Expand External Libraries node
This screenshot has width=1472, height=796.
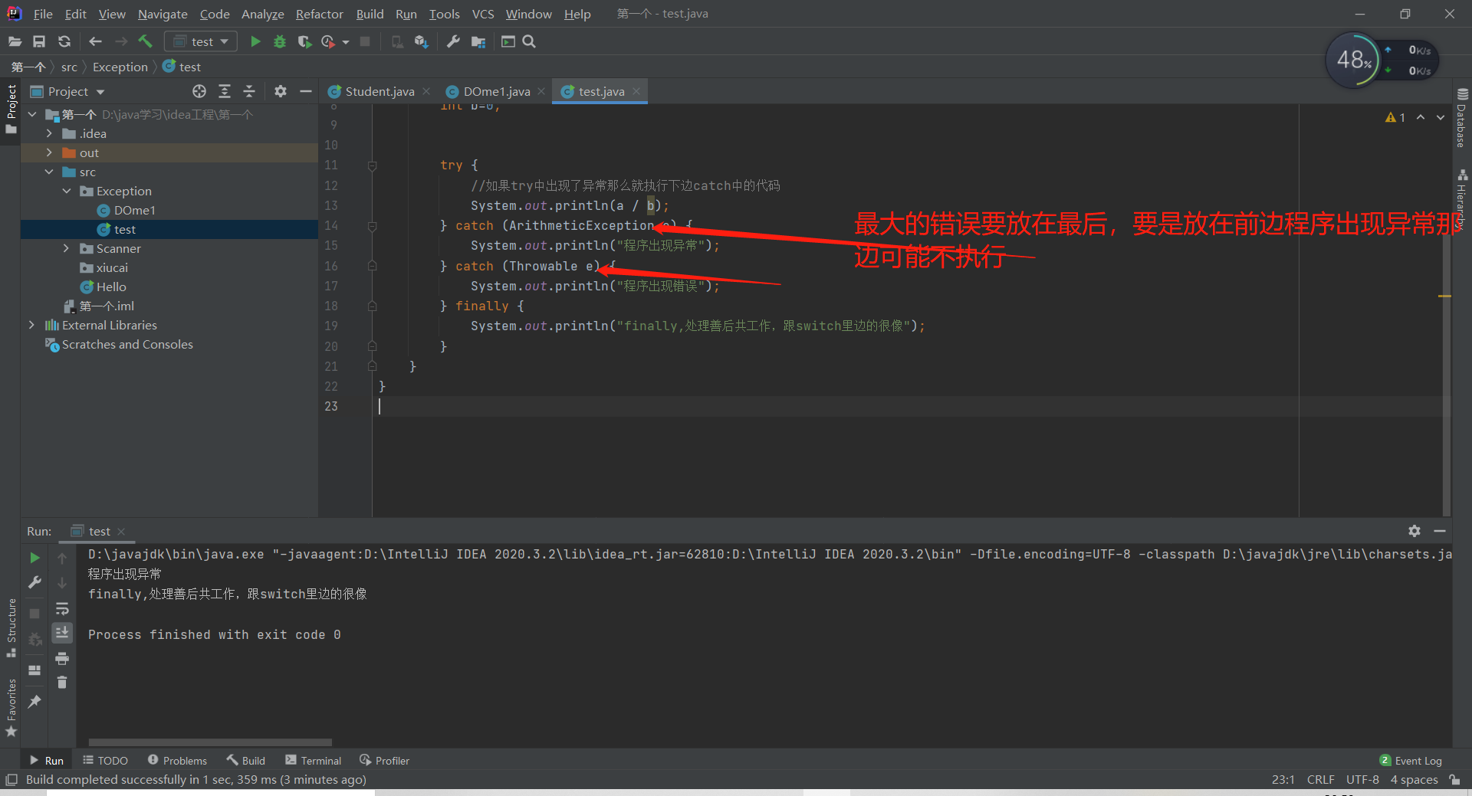[x=31, y=325]
